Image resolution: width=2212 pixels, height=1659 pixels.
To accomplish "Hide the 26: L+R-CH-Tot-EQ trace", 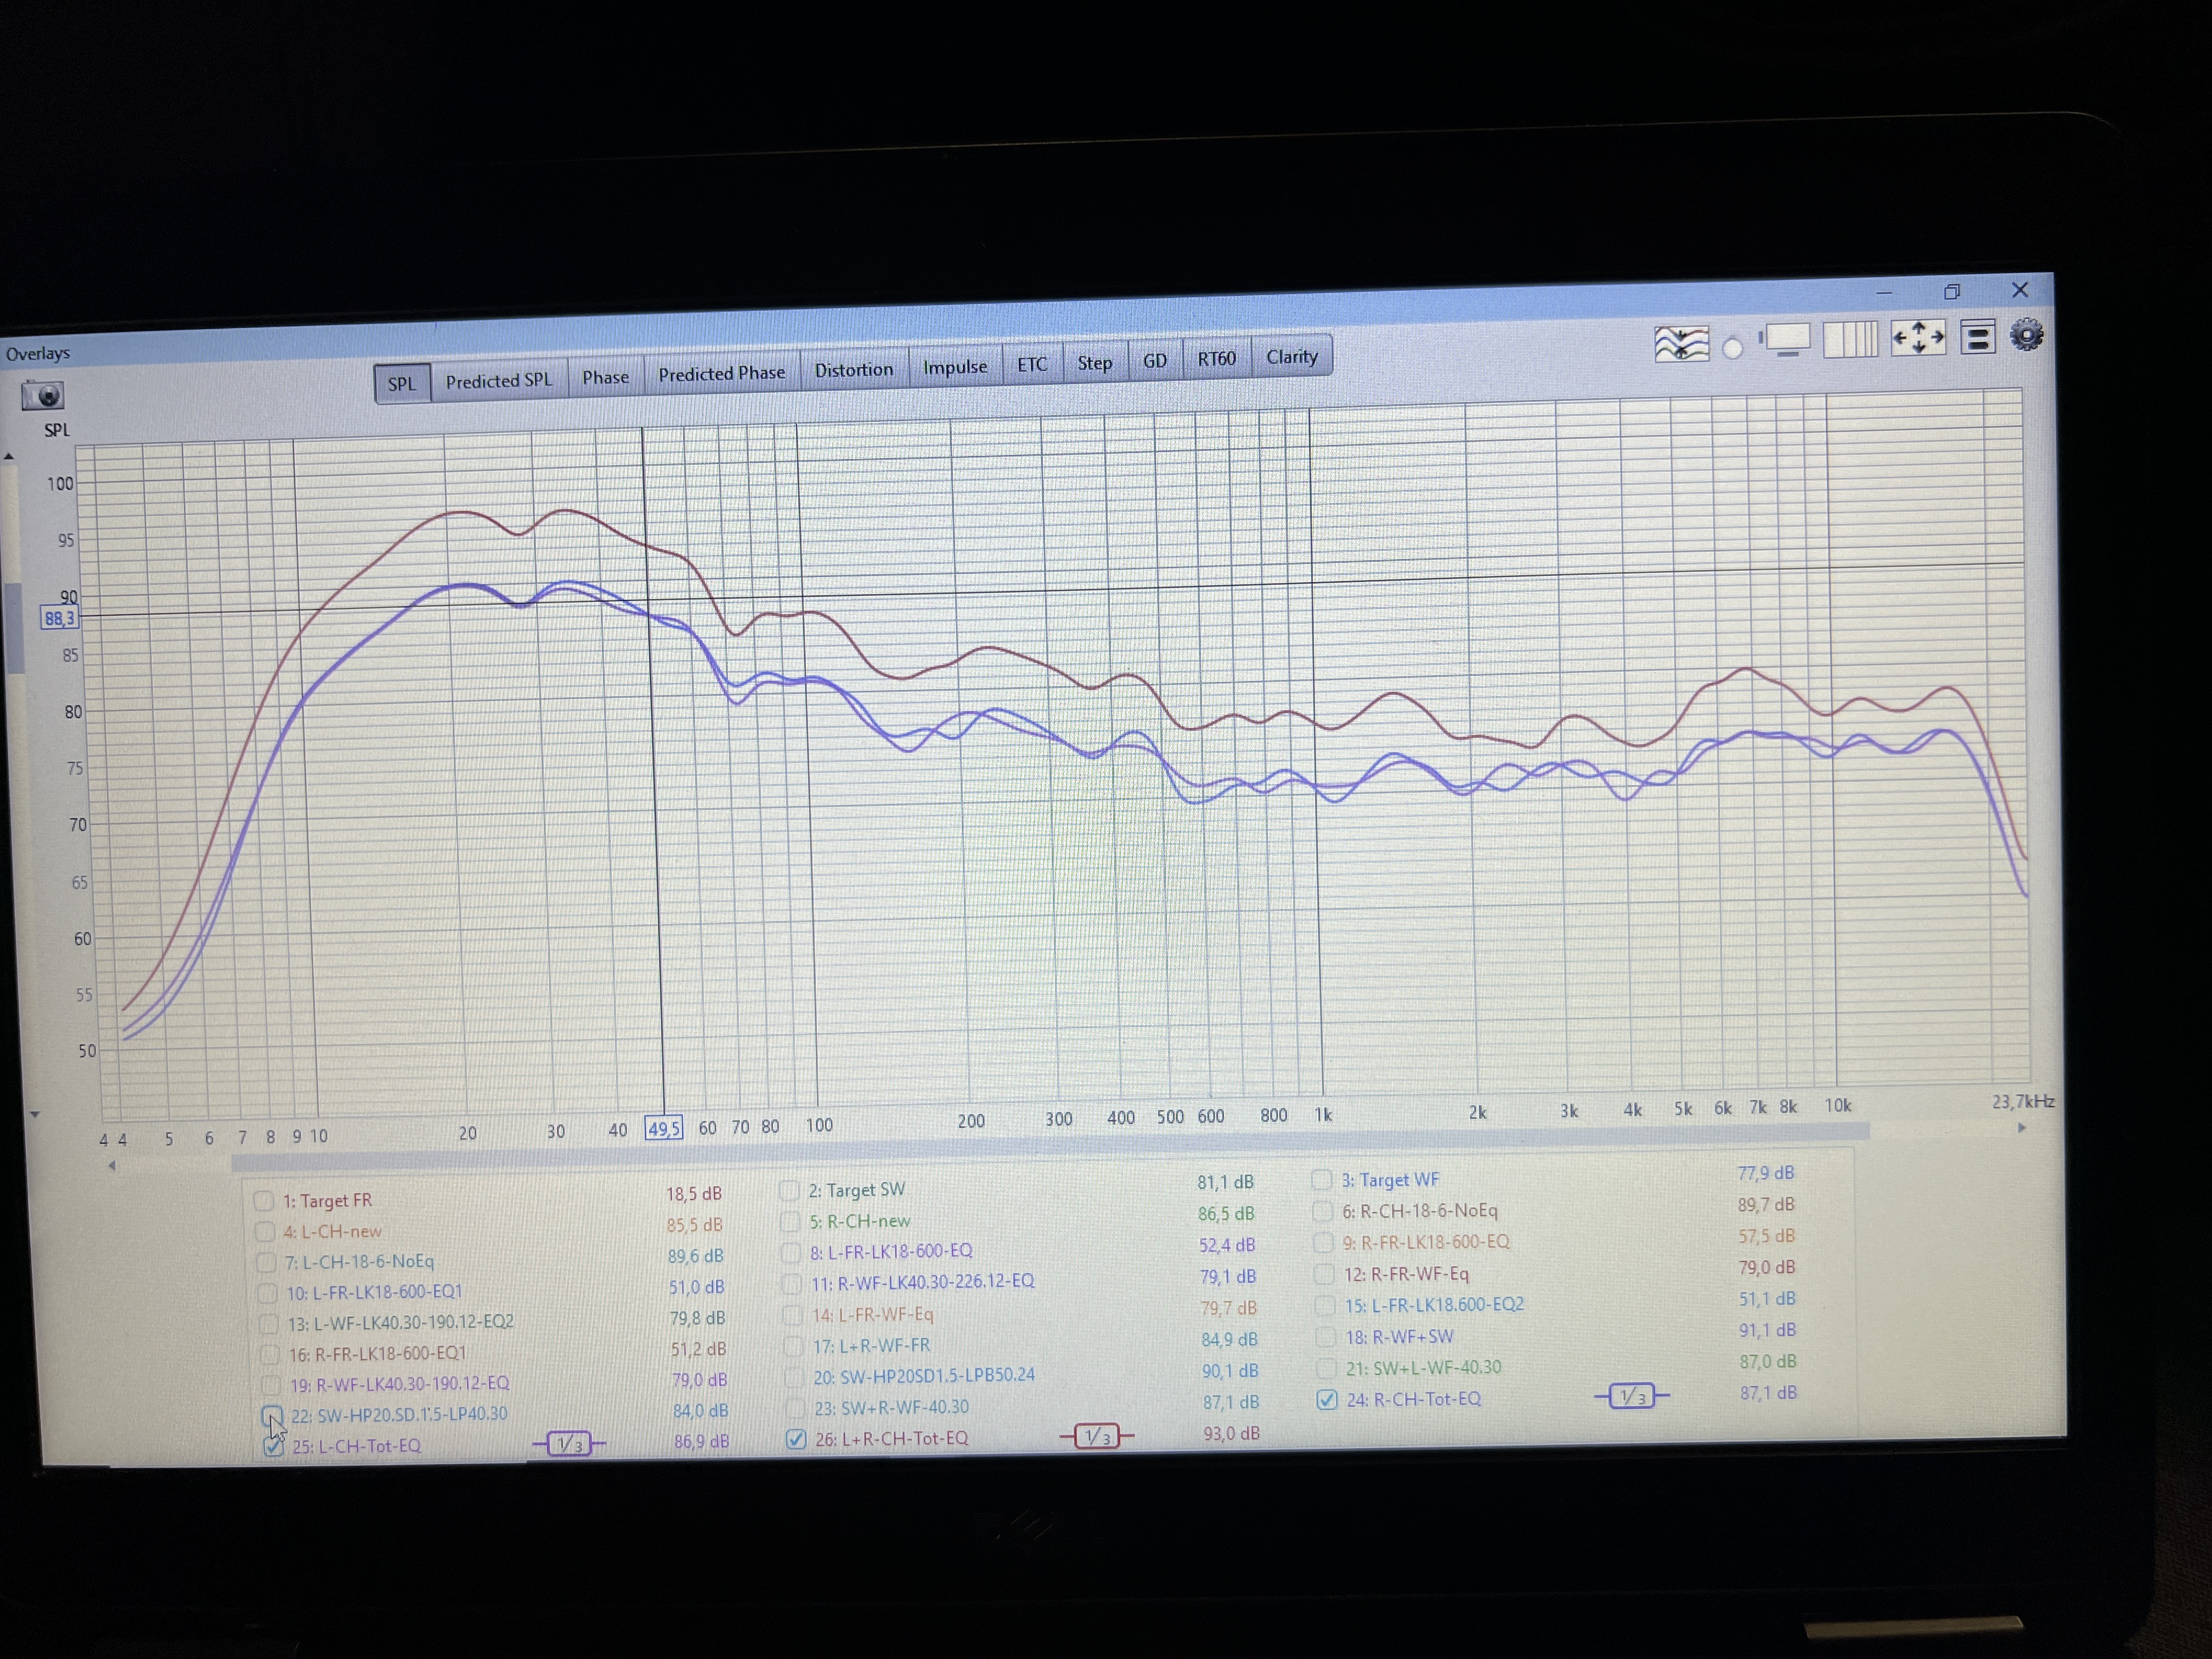I will point(796,1439).
